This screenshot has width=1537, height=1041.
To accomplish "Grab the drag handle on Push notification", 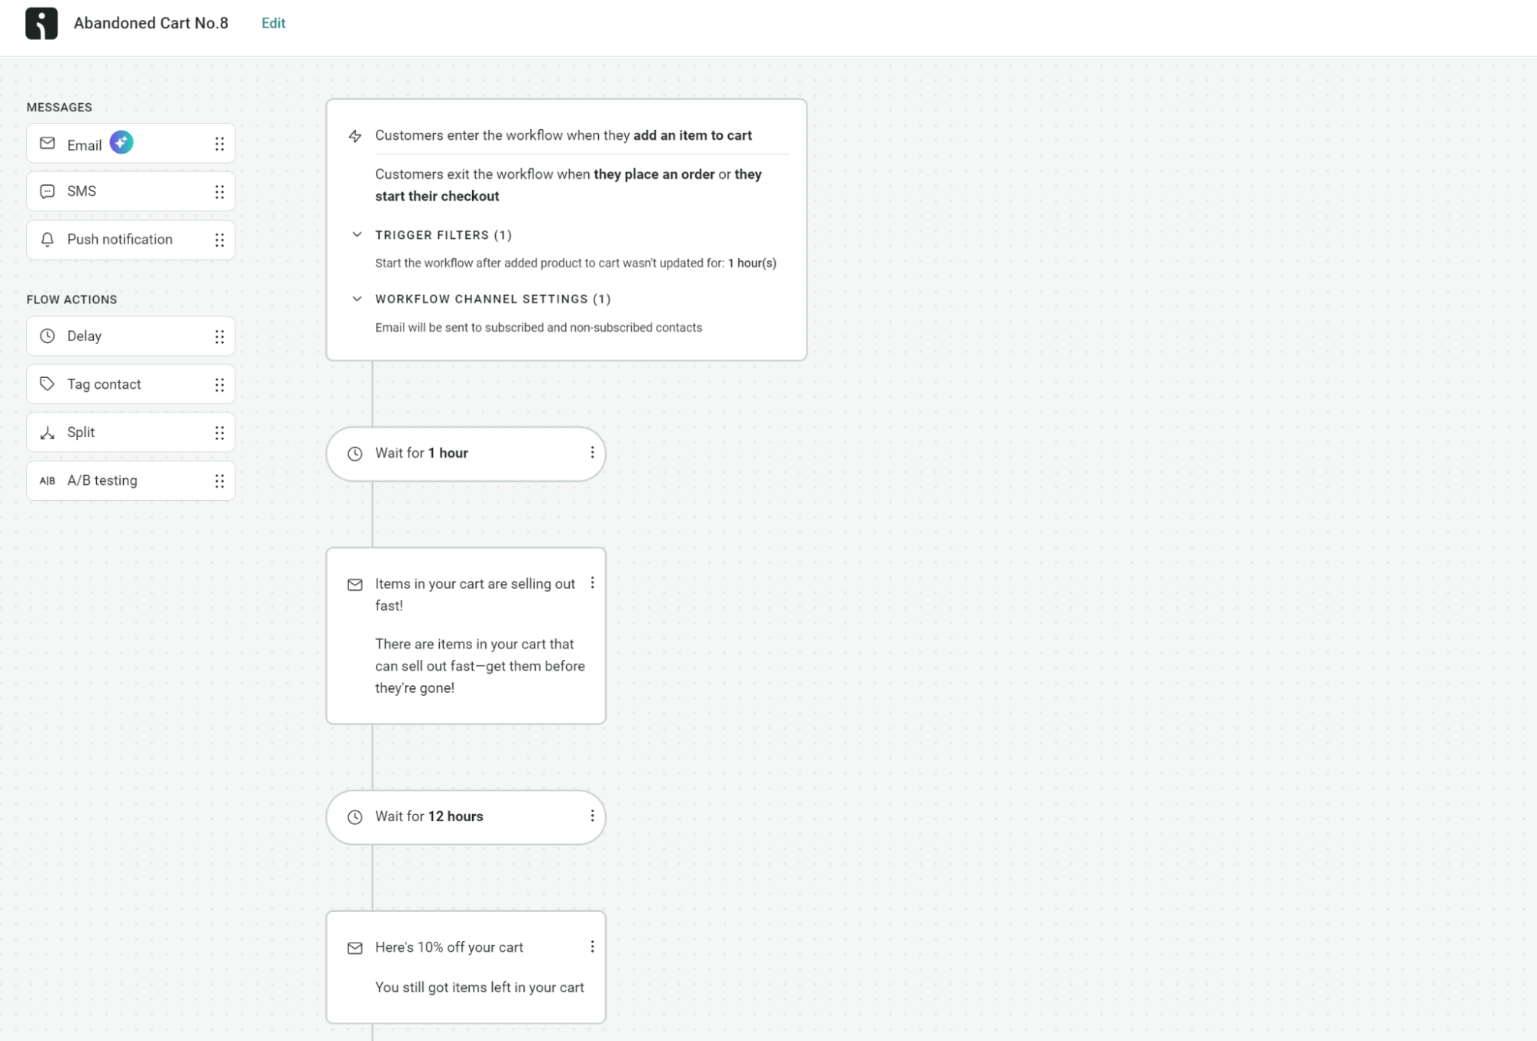I will pyautogui.click(x=220, y=240).
